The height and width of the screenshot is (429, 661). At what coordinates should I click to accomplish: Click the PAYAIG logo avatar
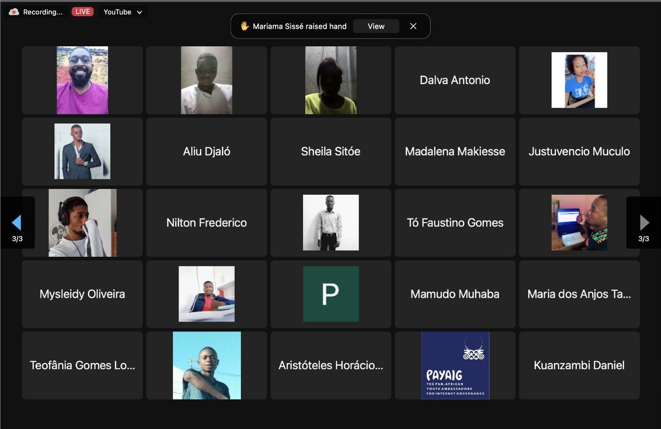(x=455, y=365)
